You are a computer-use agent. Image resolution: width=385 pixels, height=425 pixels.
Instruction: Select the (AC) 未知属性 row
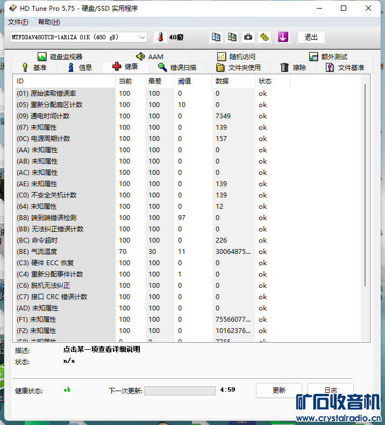pos(188,173)
